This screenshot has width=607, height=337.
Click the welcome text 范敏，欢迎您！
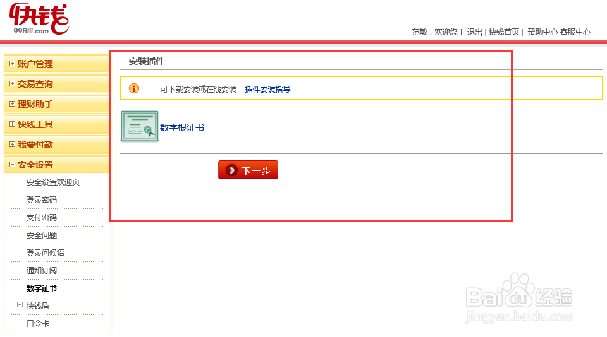tap(438, 32)
